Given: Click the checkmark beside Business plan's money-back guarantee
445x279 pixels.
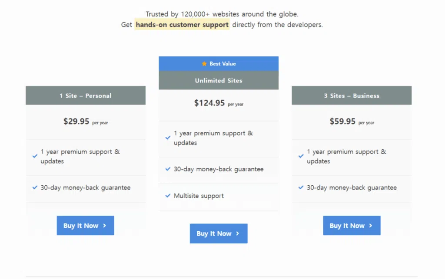Looking at the screenshot, I should (301, 187).
